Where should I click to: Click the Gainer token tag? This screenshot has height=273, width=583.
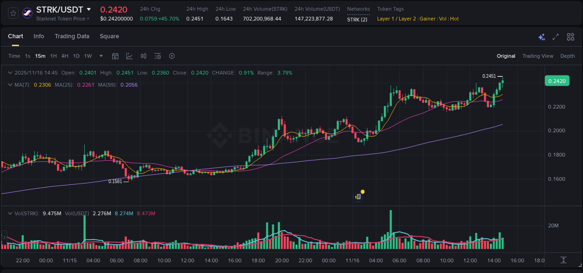click(427, 19)
